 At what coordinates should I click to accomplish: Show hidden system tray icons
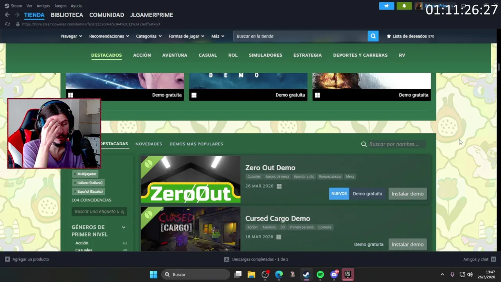[442, 275]
